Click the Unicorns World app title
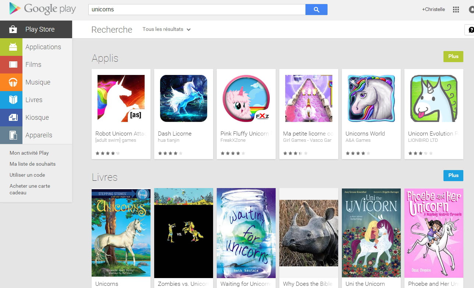 [365, 134]
